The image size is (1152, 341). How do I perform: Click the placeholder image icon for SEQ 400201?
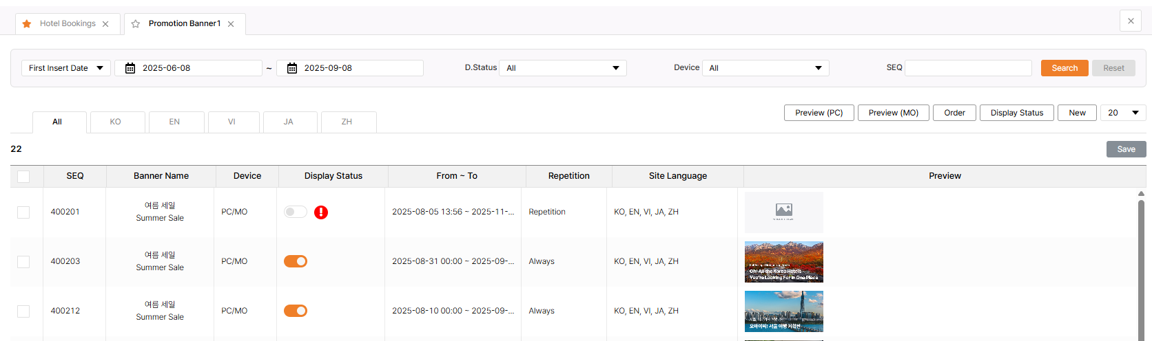coord(783,212)
